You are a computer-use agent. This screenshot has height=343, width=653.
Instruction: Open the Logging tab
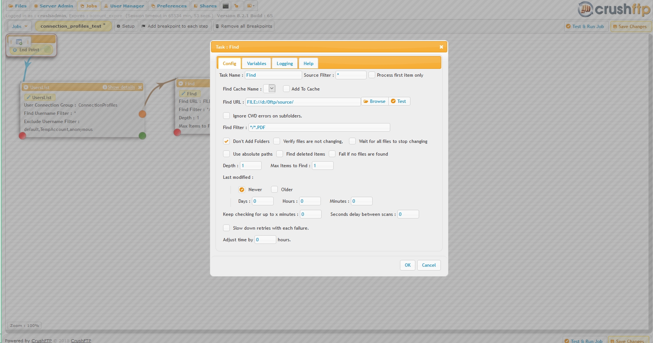(x=285, y=64)
